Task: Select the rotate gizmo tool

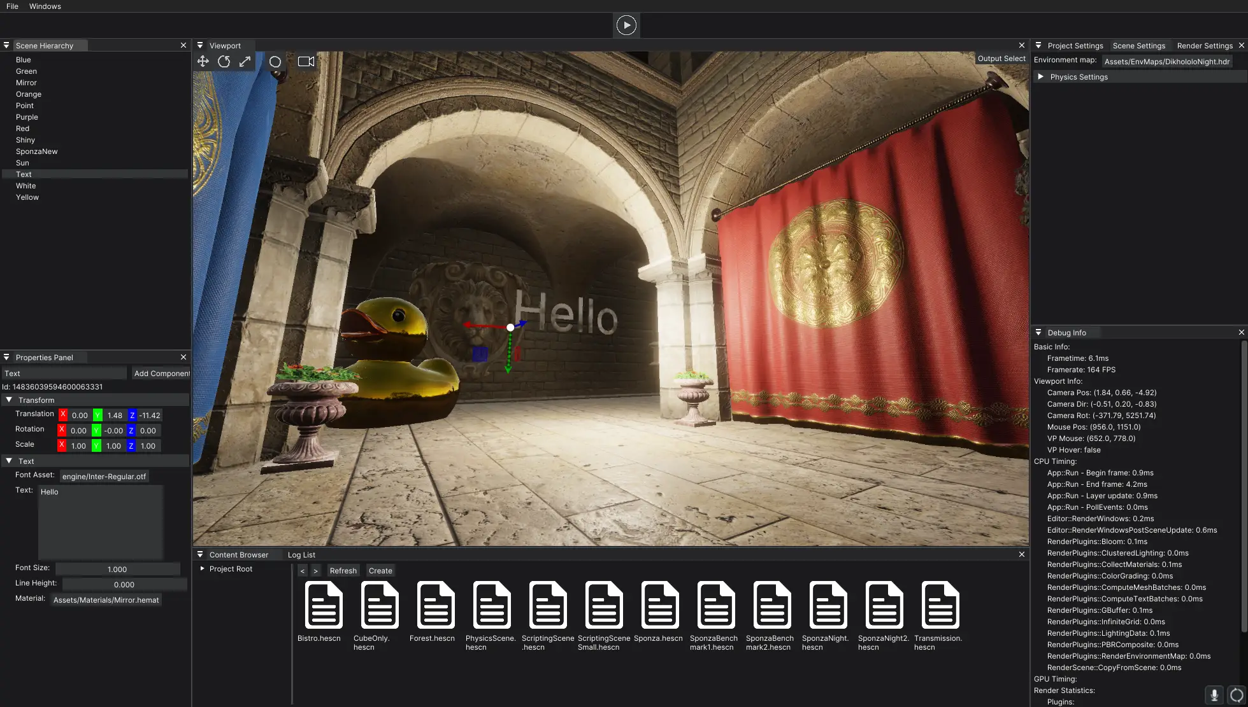Action: point(224,61)
